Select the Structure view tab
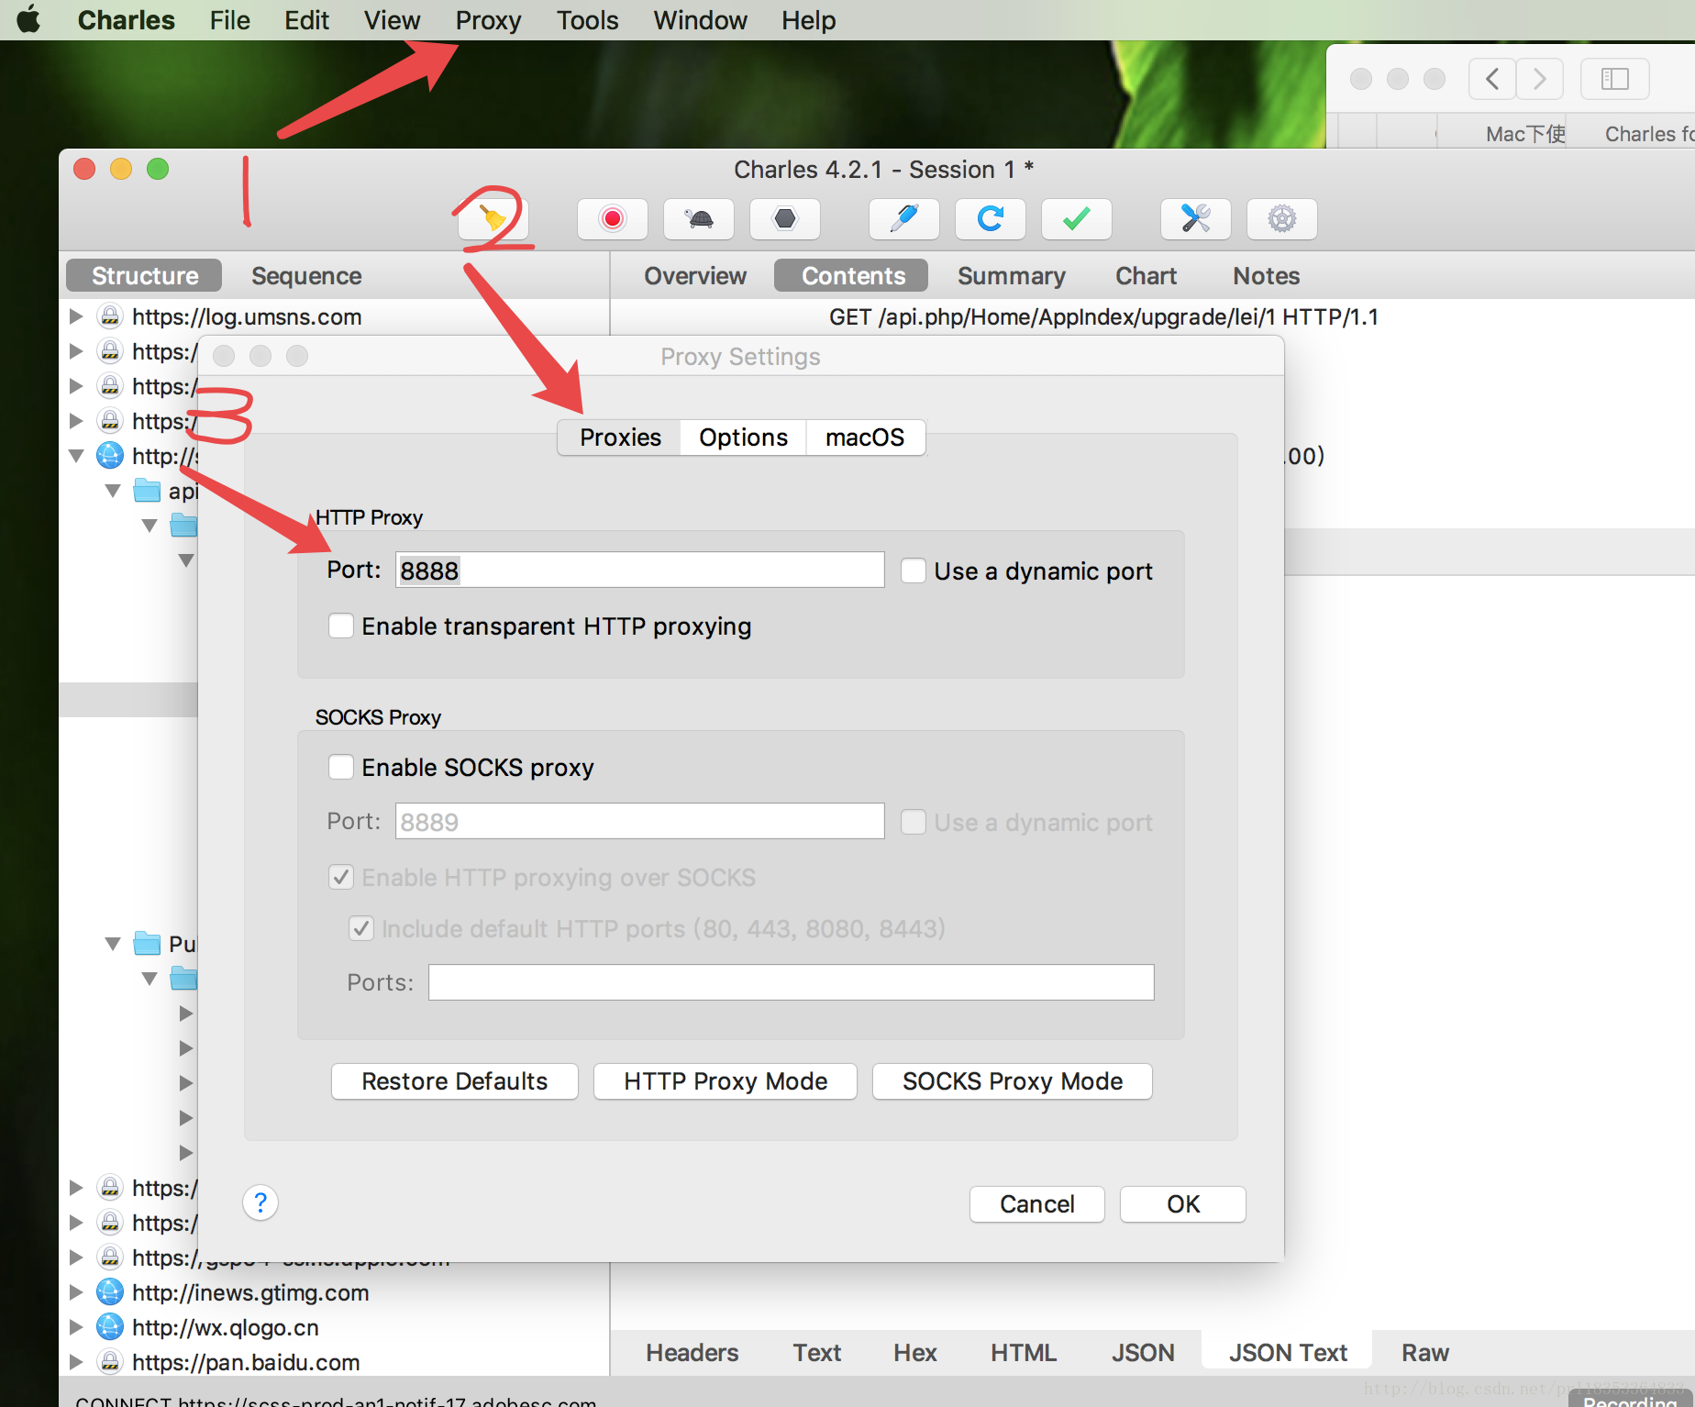The width and height of the screenshot is (1695, 1407). click(x=145, y=276)
